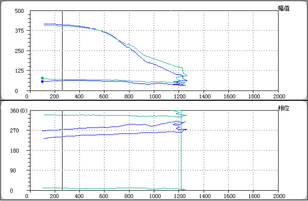Click the 500 value on amplitude axis
The width and height of the screenshot is (308, 201).
pos(19,11)
